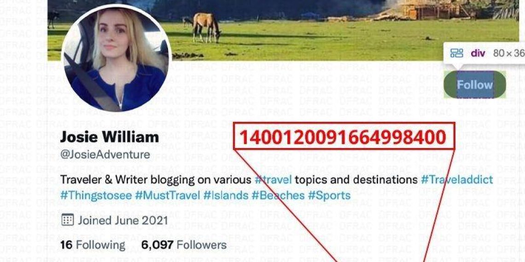
Task: Click the calendar icon beside Joined date
Action: pos(68,220)
